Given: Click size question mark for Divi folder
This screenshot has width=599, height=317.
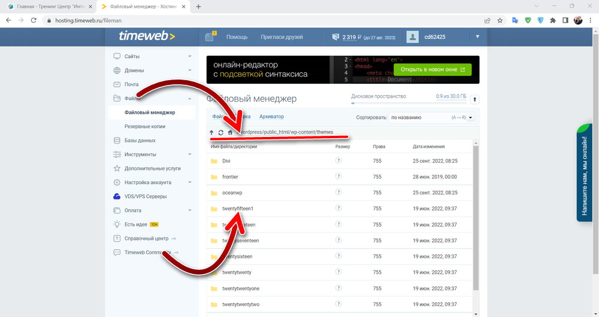Looking at the screenshot, I should tap(338, 161).
